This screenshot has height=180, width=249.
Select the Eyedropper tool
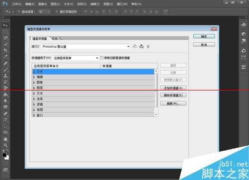click(6, 57)
